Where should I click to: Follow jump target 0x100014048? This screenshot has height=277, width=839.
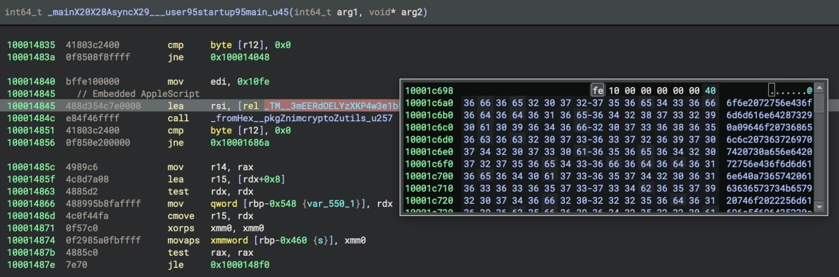tap(240, 57)
